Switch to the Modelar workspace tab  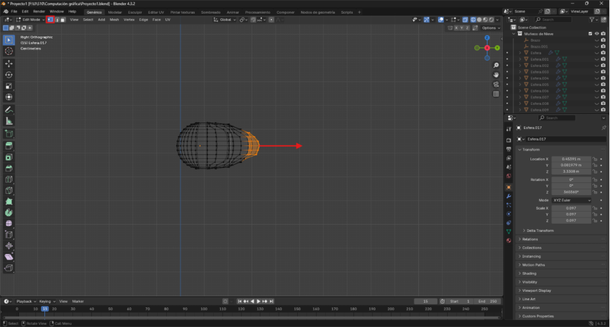pos(115,12)
